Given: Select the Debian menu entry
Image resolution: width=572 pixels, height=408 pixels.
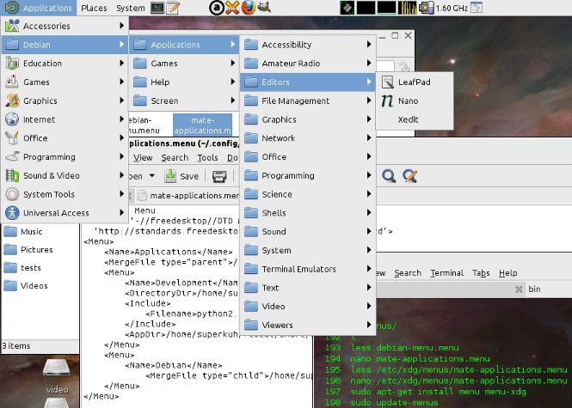Looking at the screenshot, I should [65, 45].
